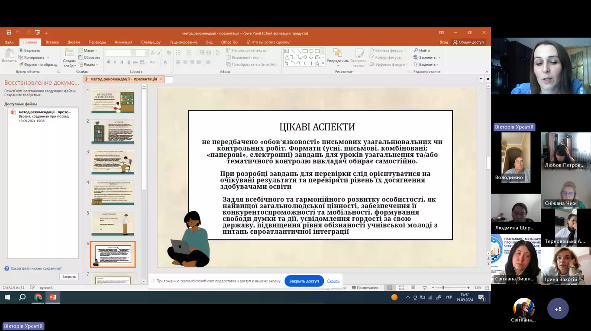Screen dimensions: 591x331
Task: Click the Cut (Вырезать) scissors icon
Action: point(21,51)
